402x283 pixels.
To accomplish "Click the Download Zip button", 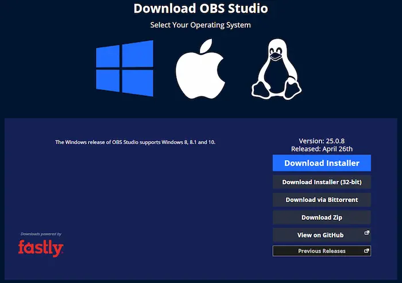I will (x=322, y=218).
